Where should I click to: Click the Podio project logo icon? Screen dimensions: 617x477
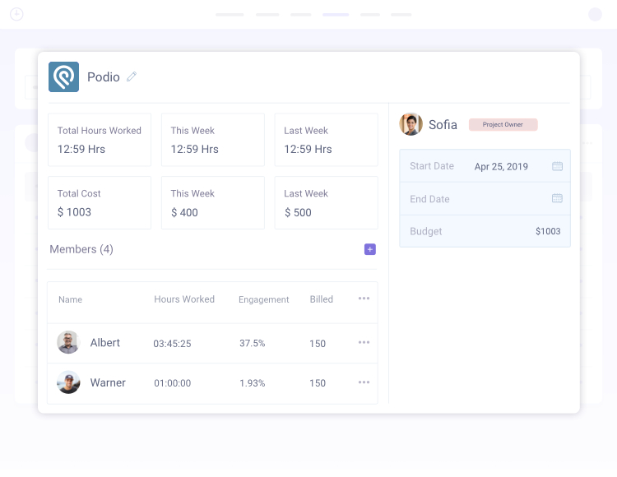(x=63, y=76)
